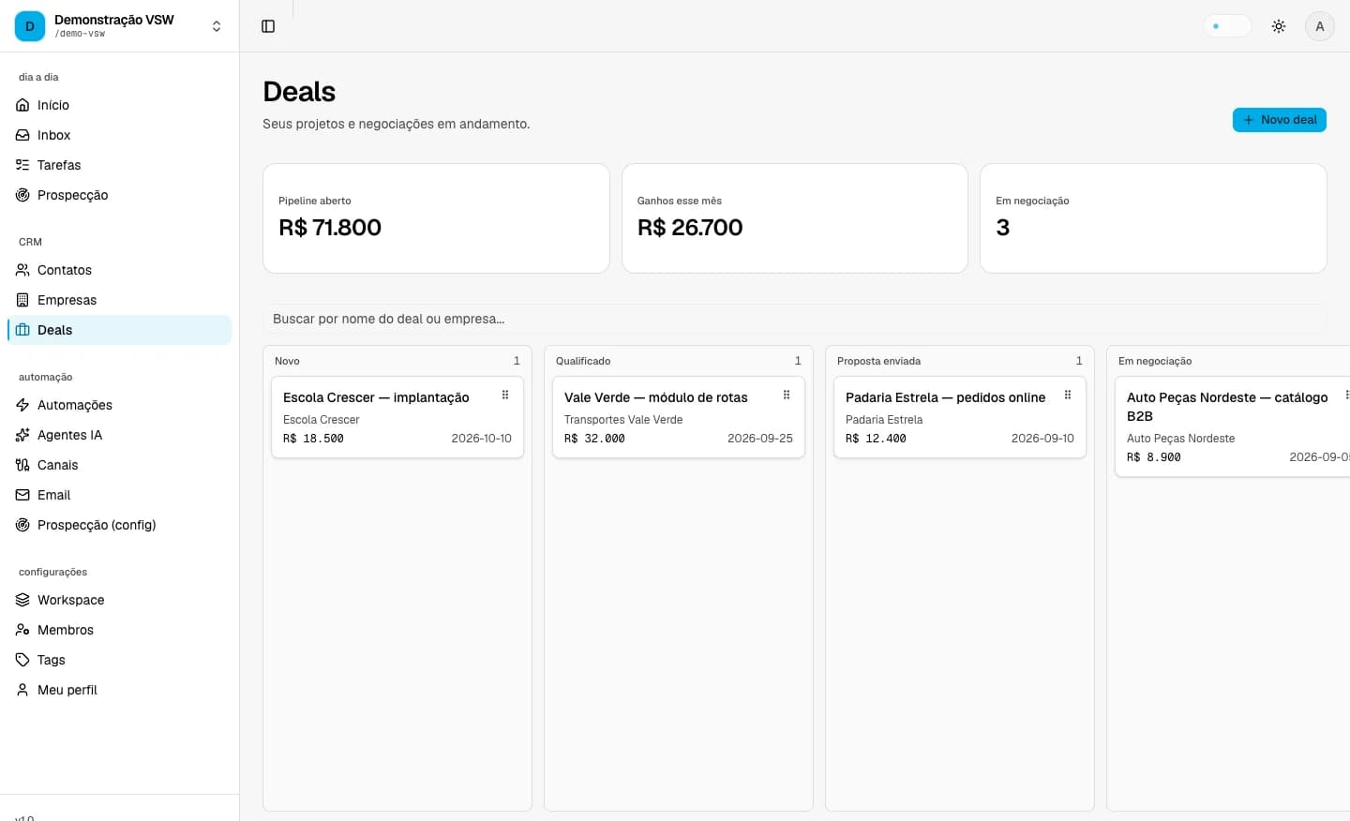This screenshot has width=1350, height=821.
Task: Click the Inbox tray icon
Action: click(22, 135)
